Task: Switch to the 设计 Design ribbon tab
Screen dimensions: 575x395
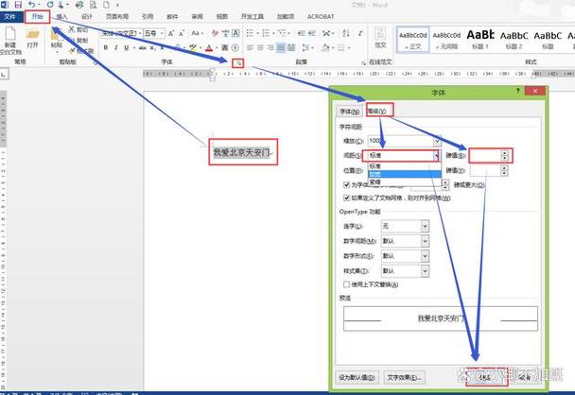Action: tap(87, 17)
